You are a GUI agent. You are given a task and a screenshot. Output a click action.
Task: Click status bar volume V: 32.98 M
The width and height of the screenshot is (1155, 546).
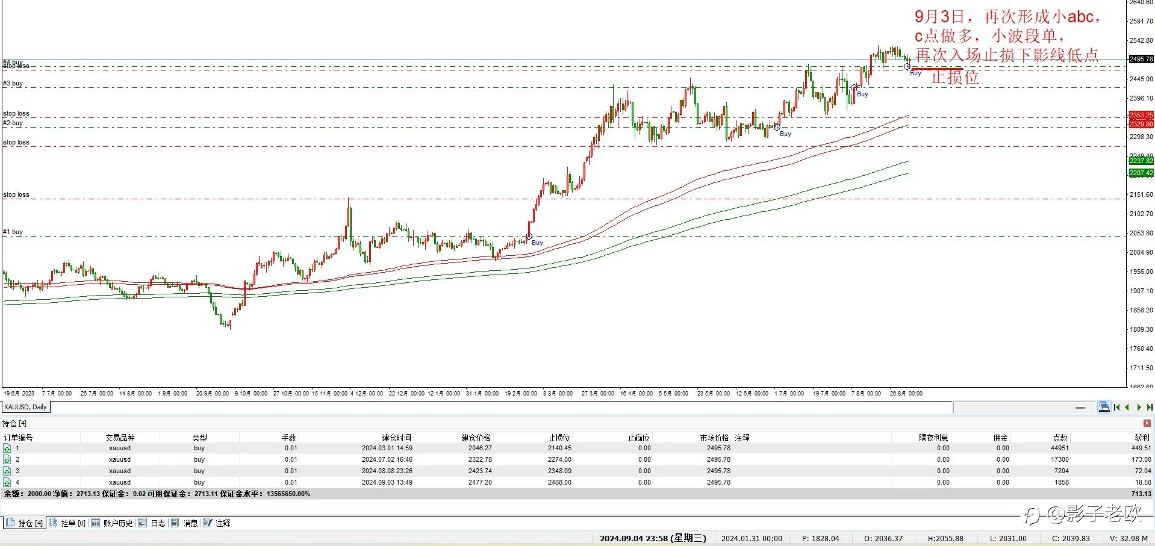[x=1129, y=538]
